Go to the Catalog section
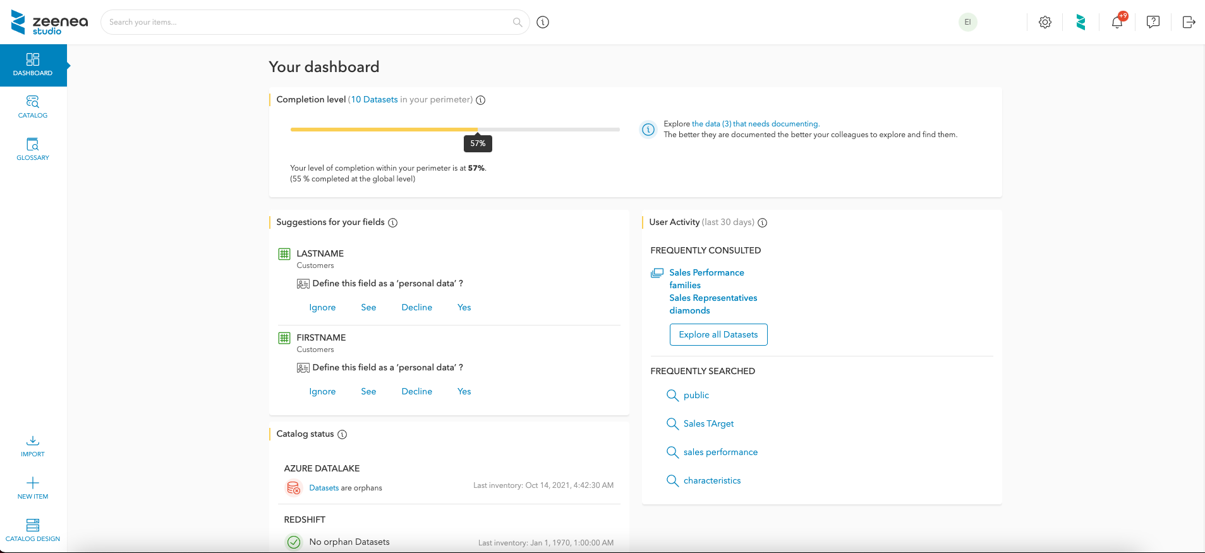 [33, 107]
